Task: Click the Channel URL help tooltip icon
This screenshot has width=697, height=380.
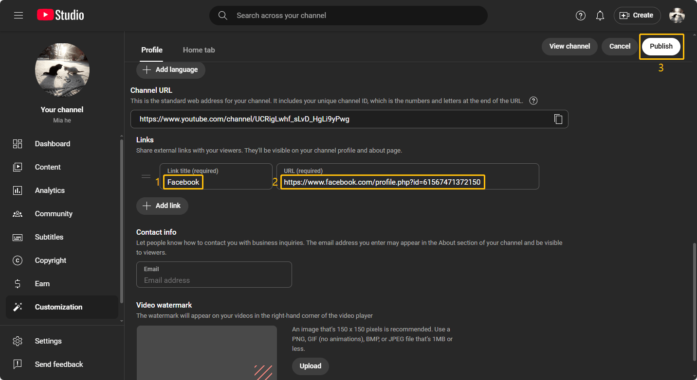Action: pyautogui.click(x=533, y=101)
